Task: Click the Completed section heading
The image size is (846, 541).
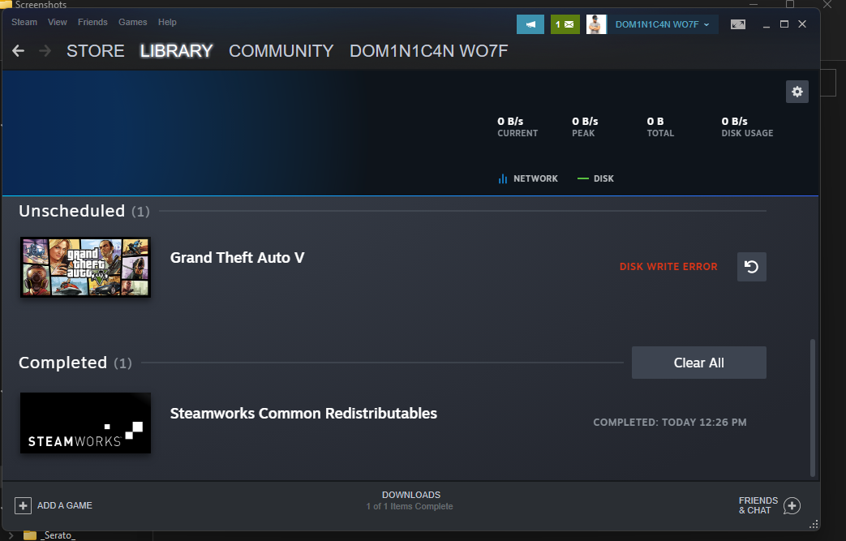Action: tap(75, 363)
